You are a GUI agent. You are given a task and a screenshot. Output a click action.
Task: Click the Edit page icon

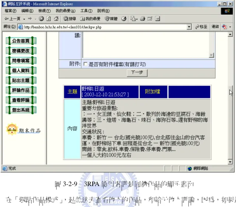(x=150, y=19)
